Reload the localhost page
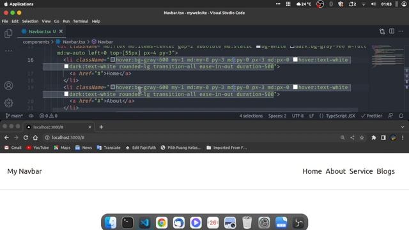The height and width of the screenshot is (230, 409). pyautogui.click(x=26, y=137)
